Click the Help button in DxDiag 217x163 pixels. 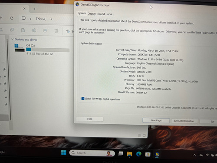point(90,119)
